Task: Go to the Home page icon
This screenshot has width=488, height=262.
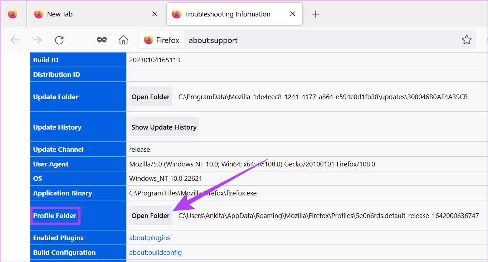Action: click(x=123, y=40)
